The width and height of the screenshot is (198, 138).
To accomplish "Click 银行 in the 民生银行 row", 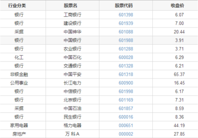I will click(x=19, y=117).
